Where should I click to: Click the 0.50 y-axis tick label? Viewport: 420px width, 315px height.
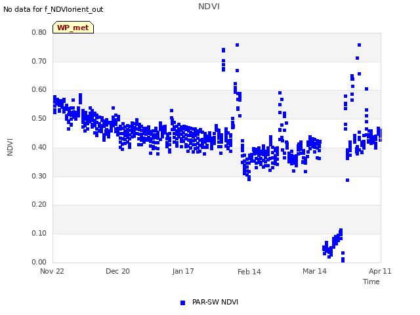coord(39,118)
